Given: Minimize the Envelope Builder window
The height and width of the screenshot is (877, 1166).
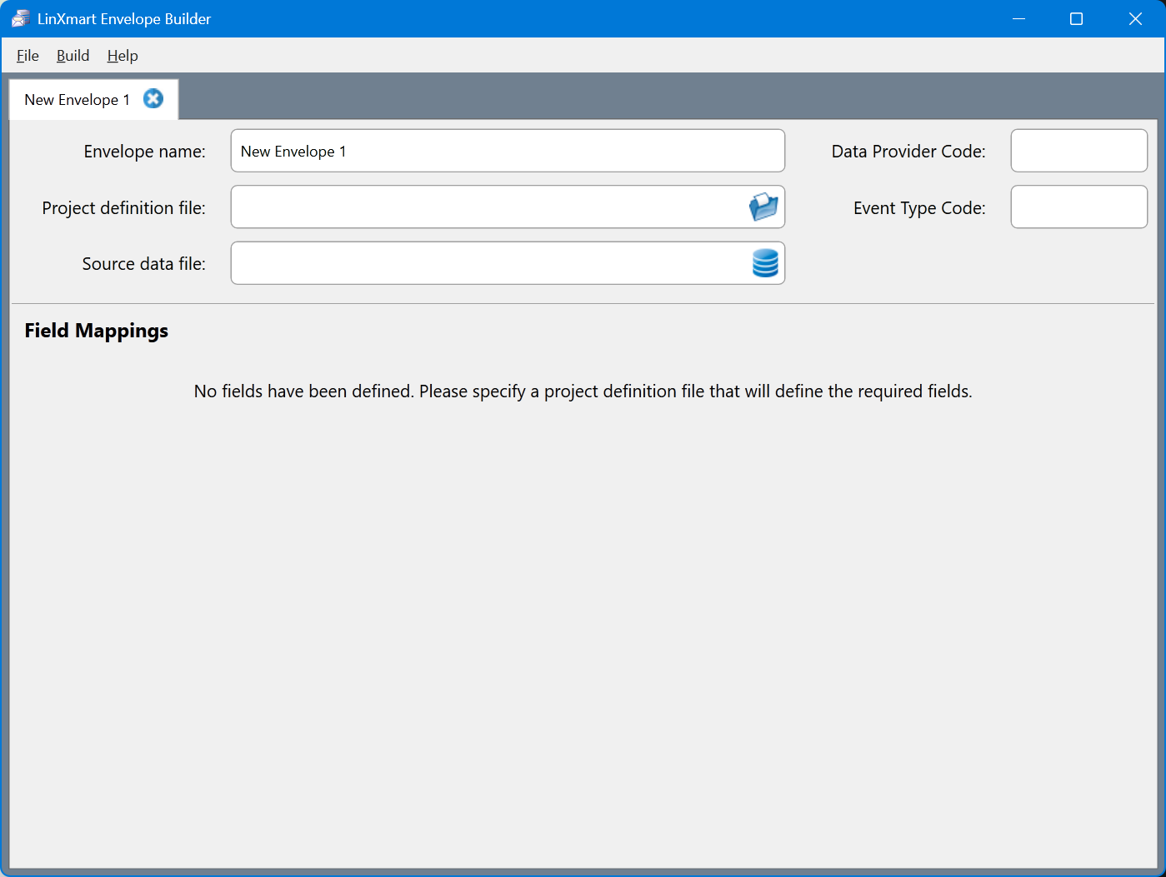Looking at the screenshot, I should click(x=1018, y=18).
